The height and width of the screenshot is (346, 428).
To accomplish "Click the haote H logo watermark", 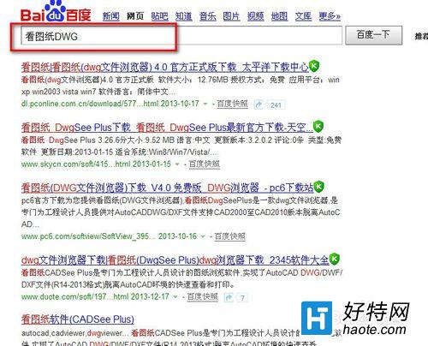I will pyautogui.click(x=317, y=318).
